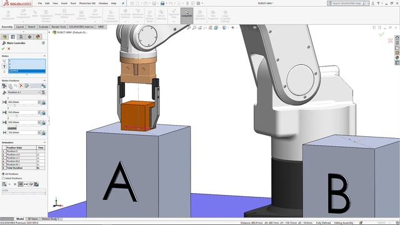This screenshot has height=225, width=400.
Task: Switch to the Evaluate tab
Action: 43,27
